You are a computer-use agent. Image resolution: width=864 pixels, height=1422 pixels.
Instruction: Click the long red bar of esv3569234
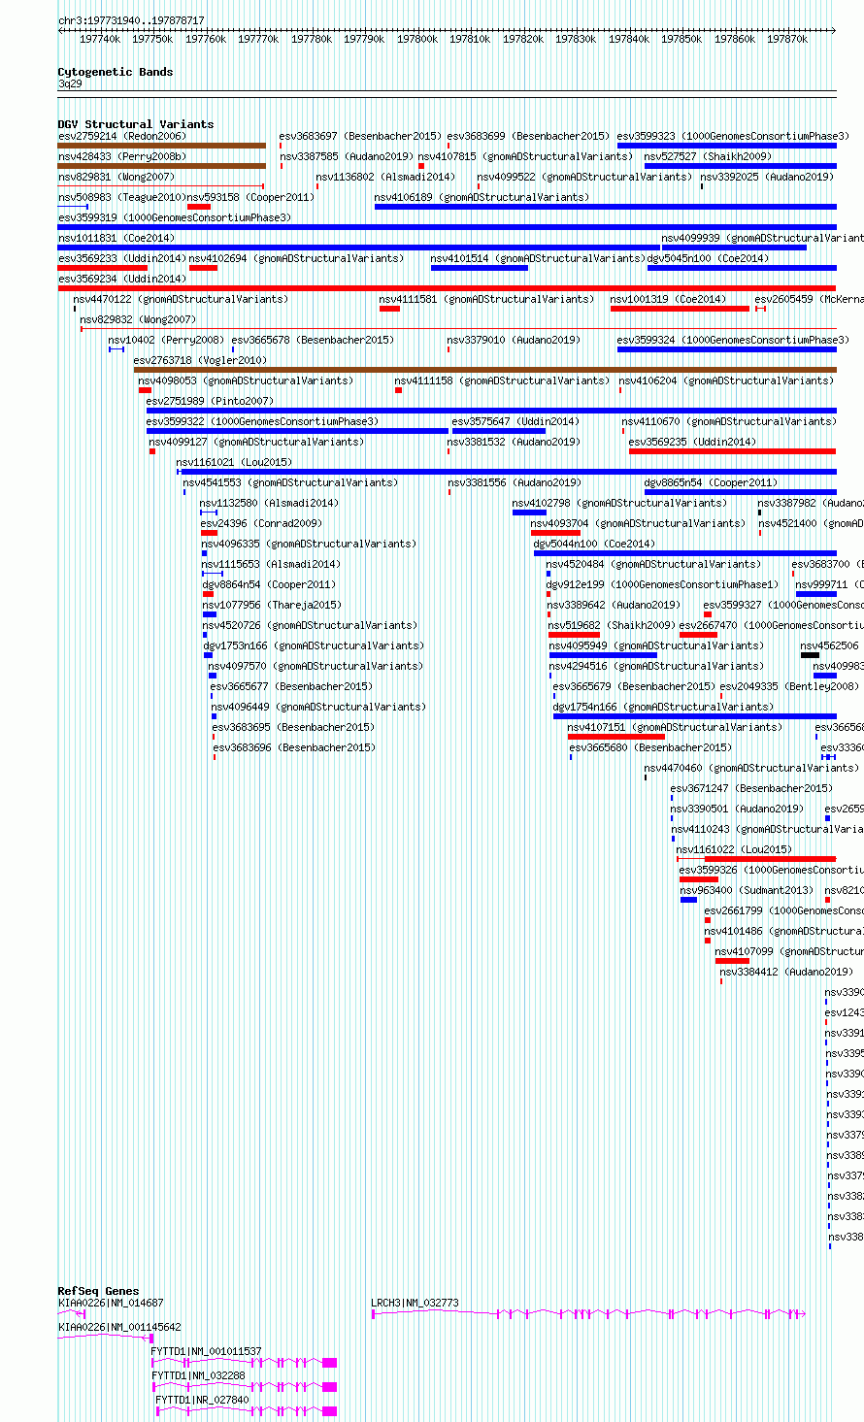tap(447, 288)
